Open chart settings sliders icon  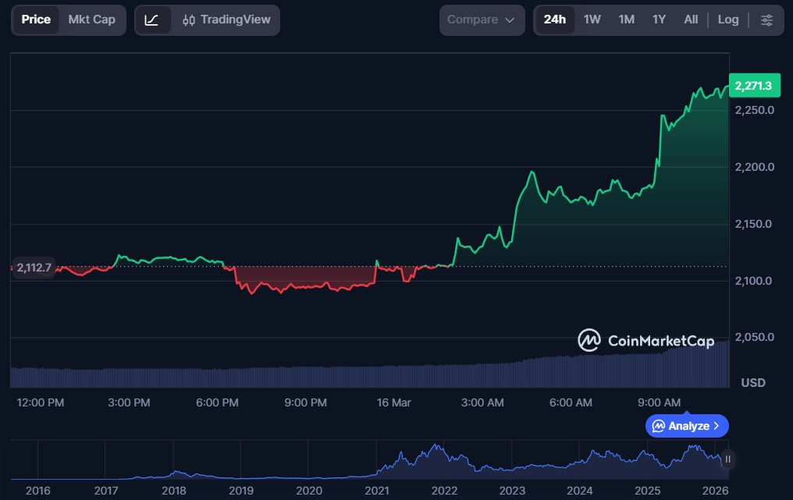[x=767, y=20]
